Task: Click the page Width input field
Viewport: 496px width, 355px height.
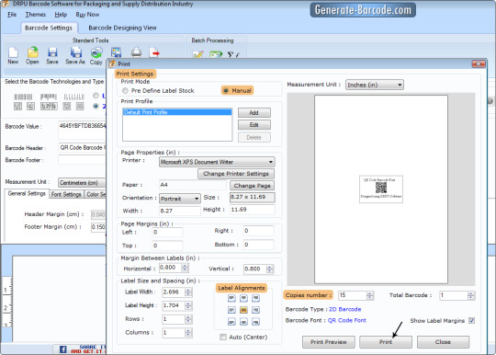Action: tap(180, 211)
